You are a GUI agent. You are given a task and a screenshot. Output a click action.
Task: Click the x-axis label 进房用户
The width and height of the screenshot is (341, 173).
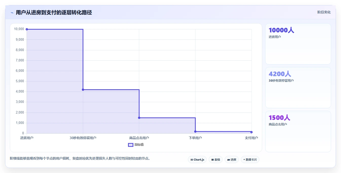pyautogui.click(x=27, y=138)
